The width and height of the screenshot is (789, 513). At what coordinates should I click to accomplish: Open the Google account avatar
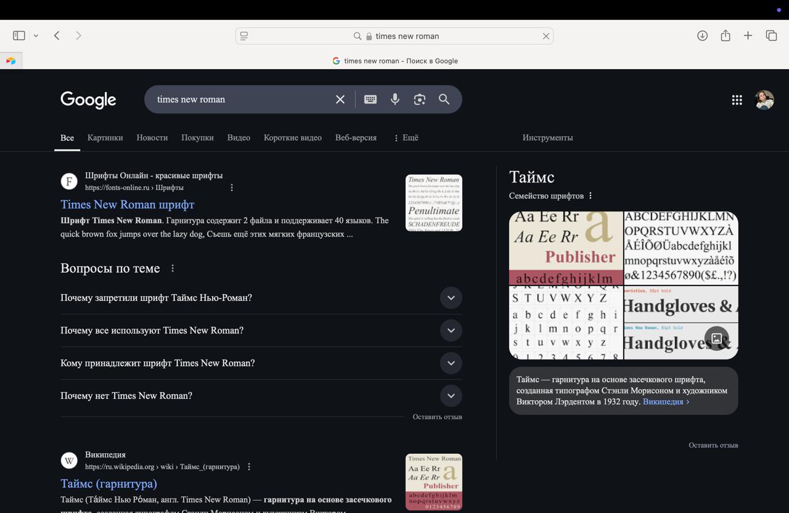(x=764, y=100)
